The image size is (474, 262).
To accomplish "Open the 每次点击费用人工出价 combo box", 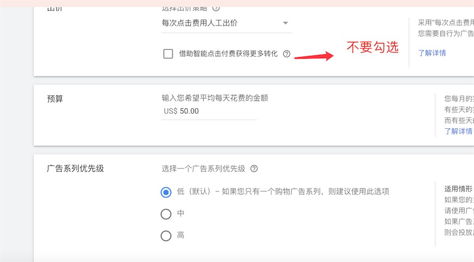I will (227, 23).
